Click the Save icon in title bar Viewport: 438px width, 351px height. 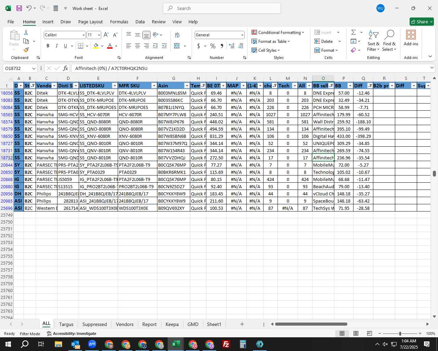pos(19,8)
